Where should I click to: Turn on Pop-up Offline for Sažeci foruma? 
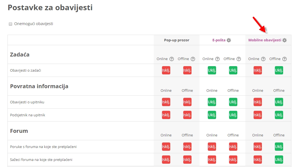[x=187, y=160]
